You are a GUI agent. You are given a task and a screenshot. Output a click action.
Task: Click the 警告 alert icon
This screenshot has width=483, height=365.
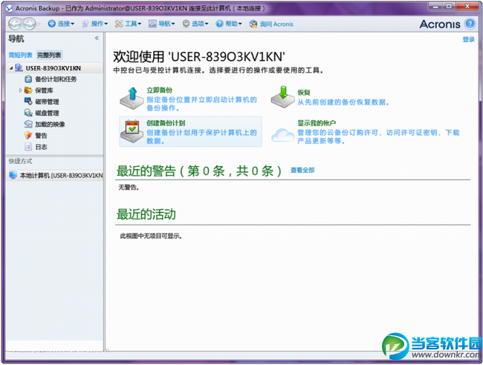28,136
